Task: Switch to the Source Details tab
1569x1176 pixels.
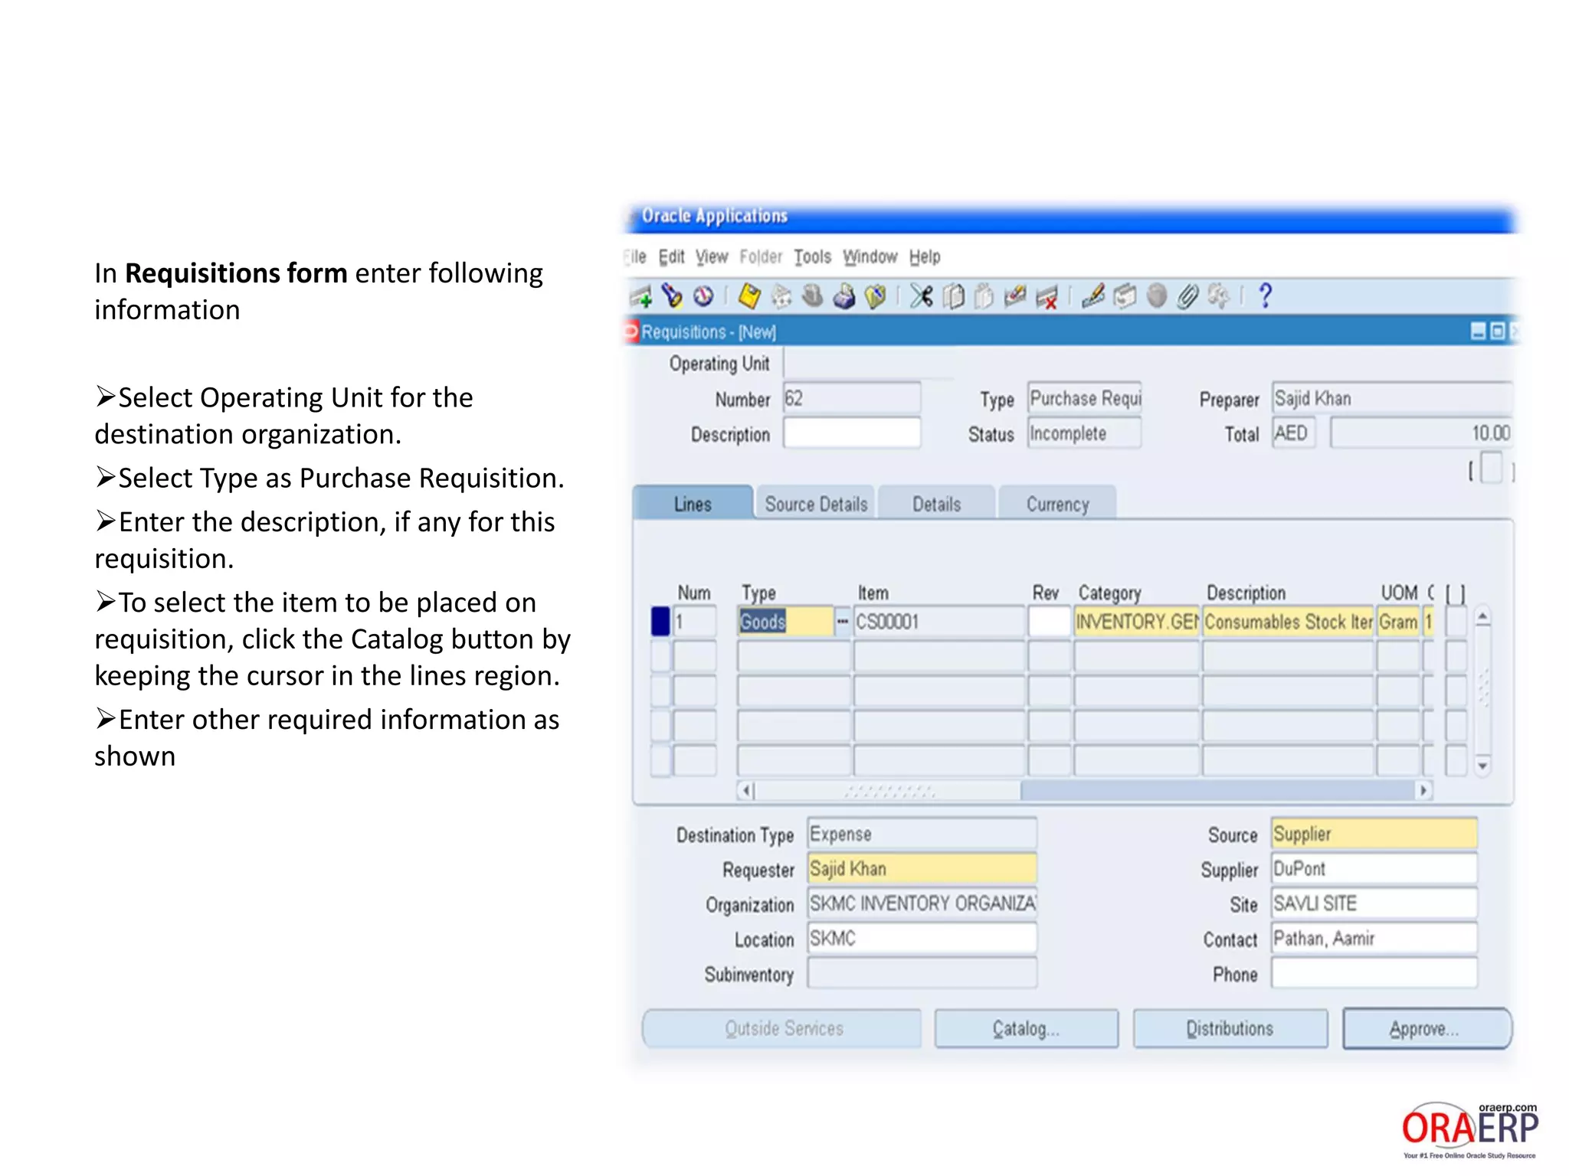Action: pos(816,505)
